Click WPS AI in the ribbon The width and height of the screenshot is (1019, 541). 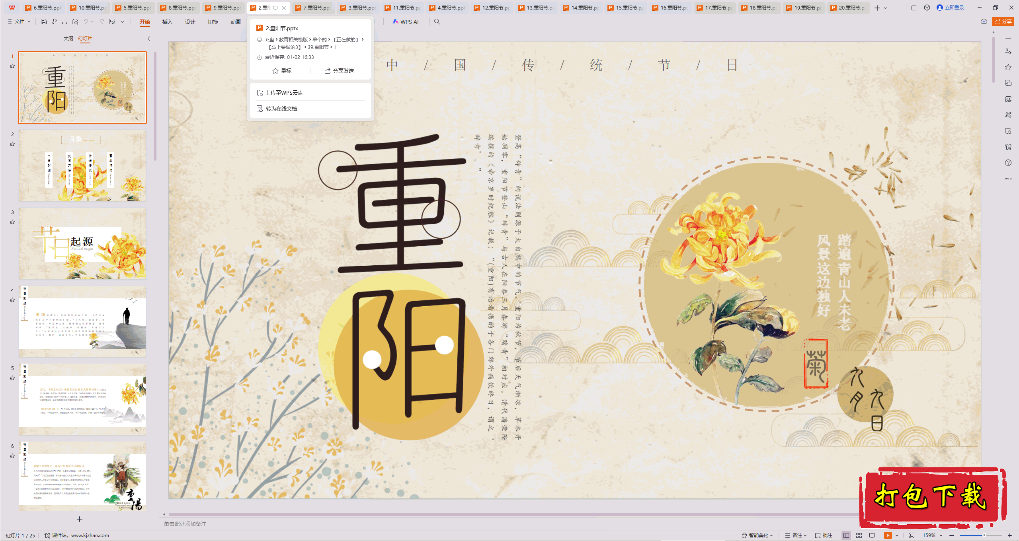(406, 22)
